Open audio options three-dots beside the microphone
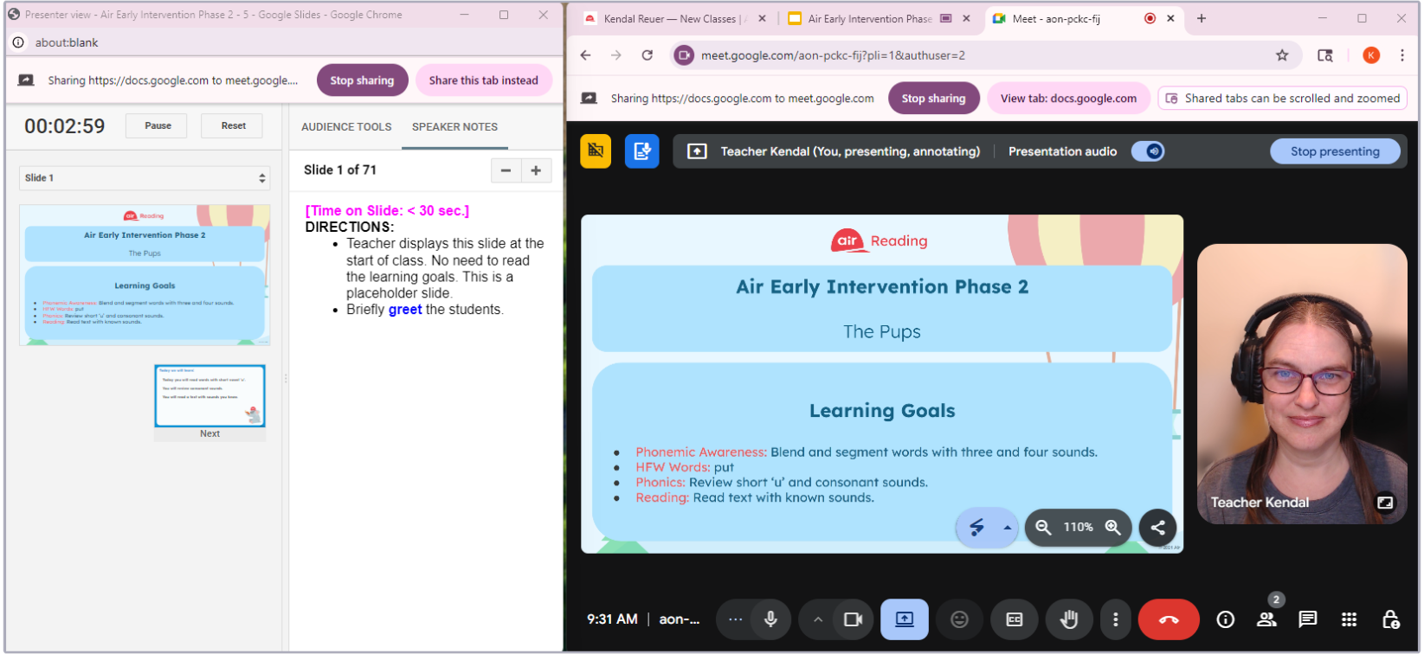Screen dimensions: 1424x654 [x=735, y=619]
